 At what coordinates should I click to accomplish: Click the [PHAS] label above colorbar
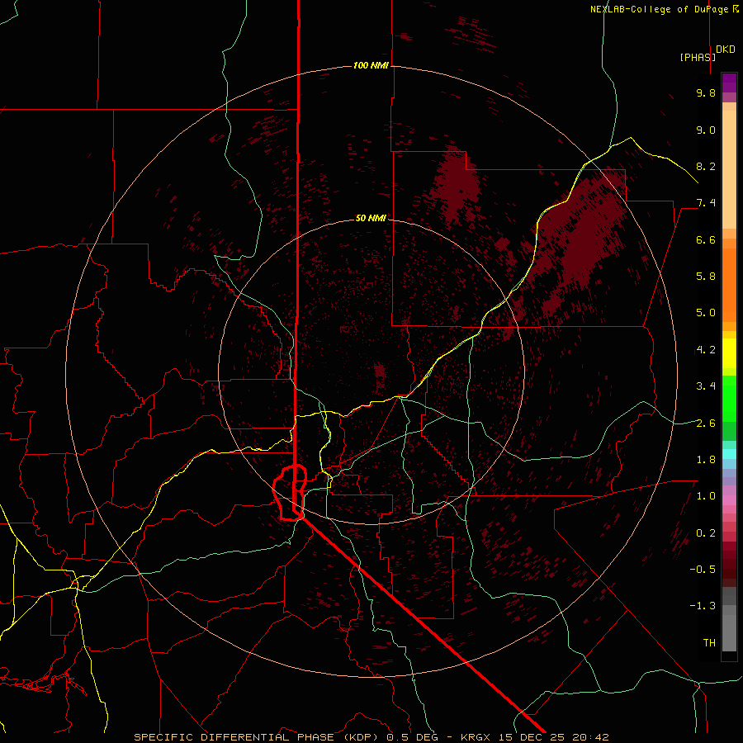[x=698, y=57]
